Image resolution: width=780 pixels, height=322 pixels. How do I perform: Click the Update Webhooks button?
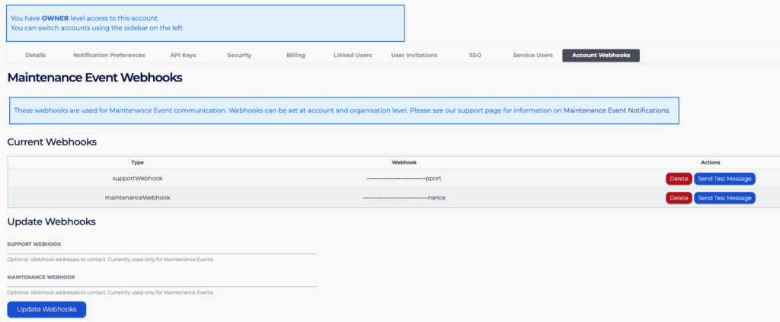click(46, 309)
